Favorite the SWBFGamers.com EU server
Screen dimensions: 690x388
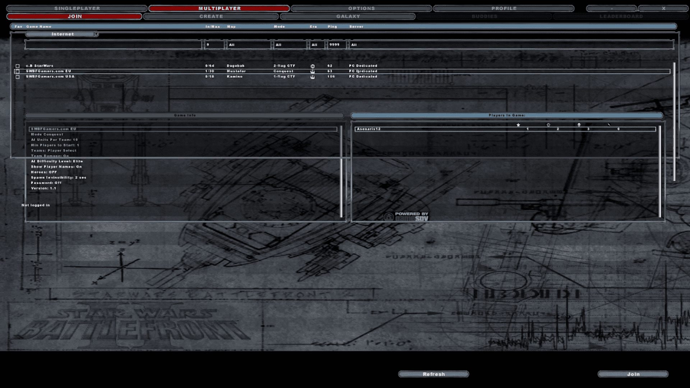pyautogui.click(x=18, y=71)
